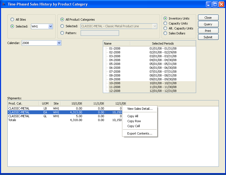
Task: Click inside the Pattern text field
Action: click(100, 33)
